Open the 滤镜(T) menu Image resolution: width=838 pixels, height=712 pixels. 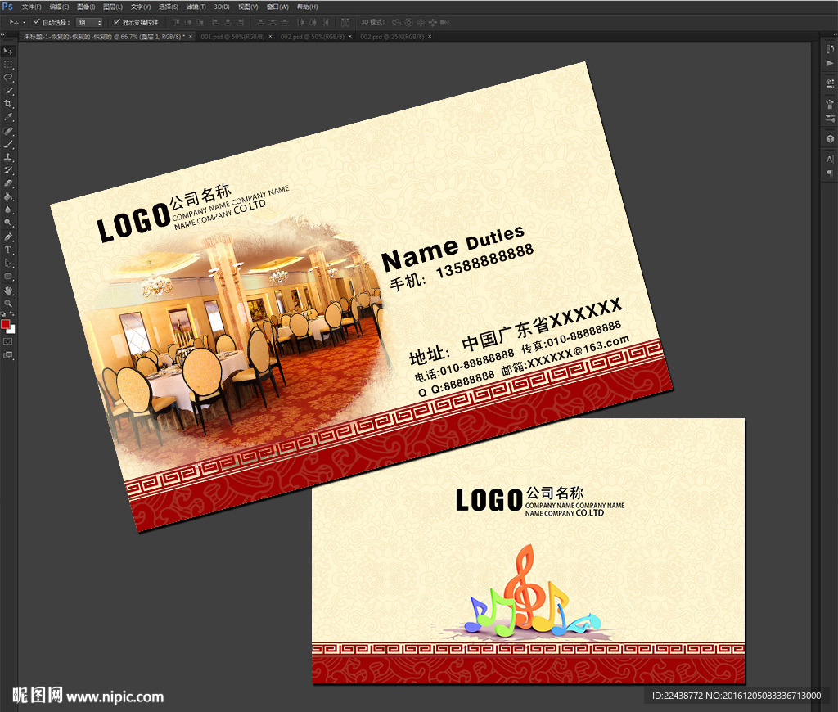pos(196,7)
